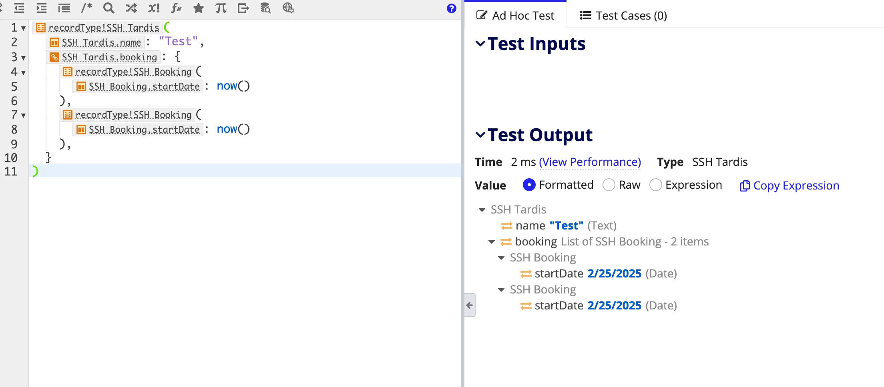Click the collapse pane left arrow handle
This screenshot has width=884, height=387.
pyautogui.click(x=470, y=305)
